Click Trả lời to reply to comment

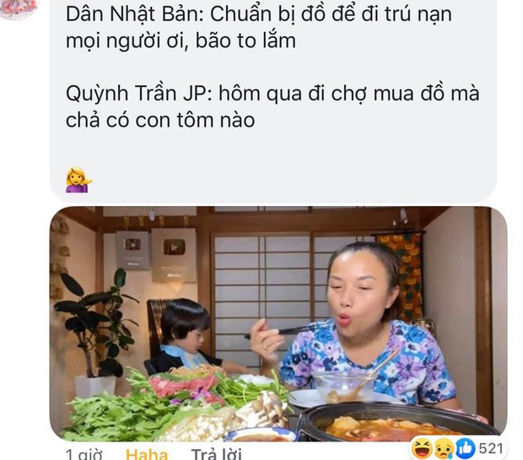[216, 453]
